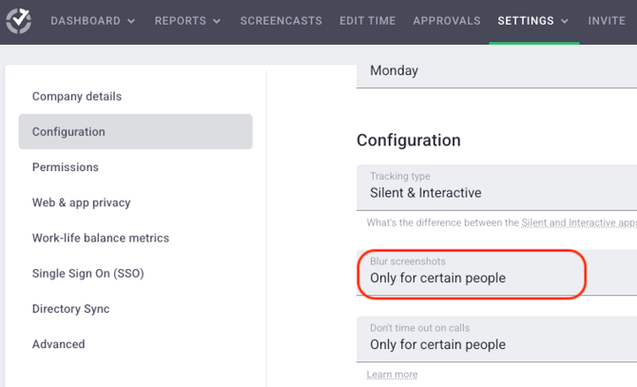
Task: Expand the Reports menu
Action: (x=187, y=21)
